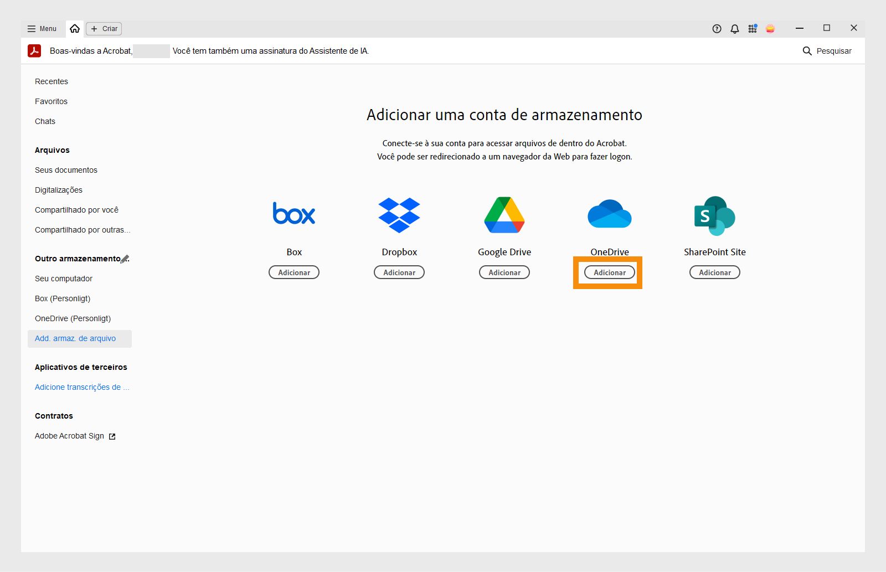Viewport: 886px width, 572px height.
Task: Switch to the Chats section
Action: (45, 121)
